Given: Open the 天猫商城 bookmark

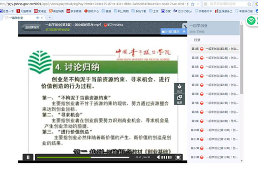Looking at the screenshot, I should [24, 11].
